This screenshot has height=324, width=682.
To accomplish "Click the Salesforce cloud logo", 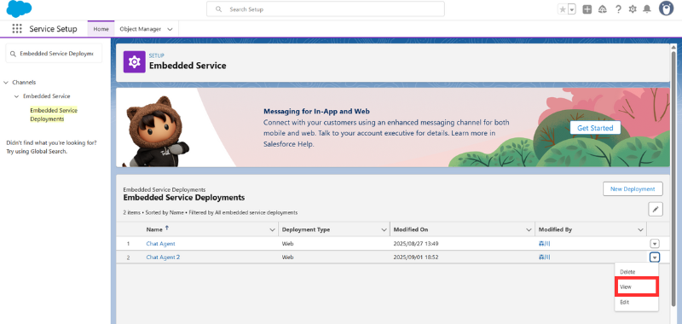I will click(19, 9).
